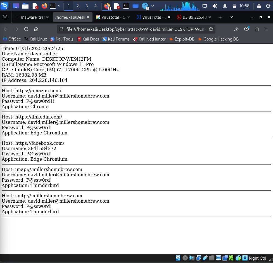Click the show desktop panel icon

[16, 6]
